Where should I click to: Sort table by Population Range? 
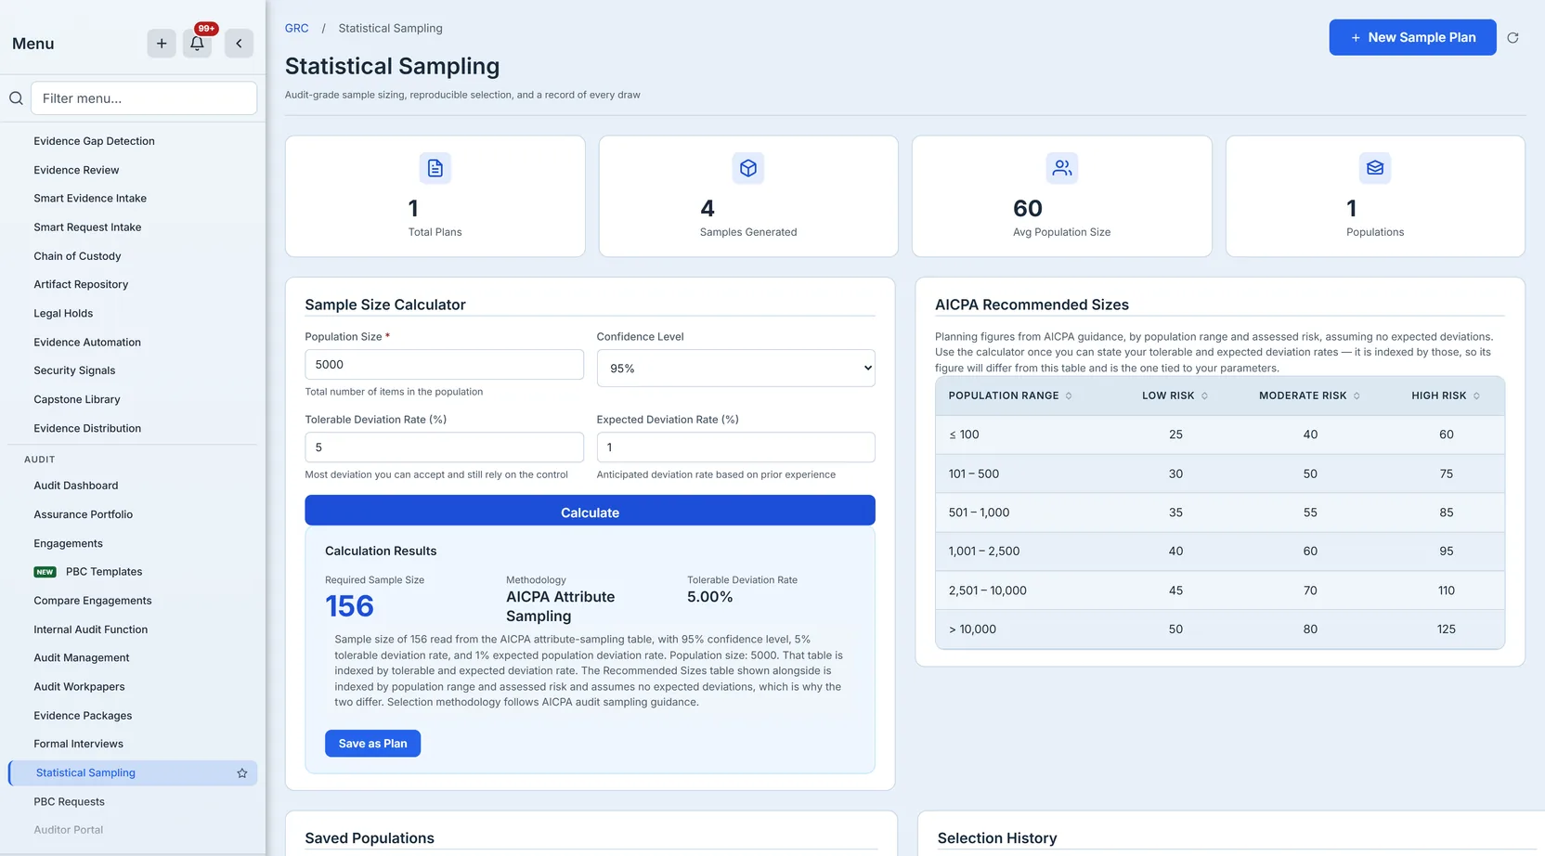tap(1010, 396)
